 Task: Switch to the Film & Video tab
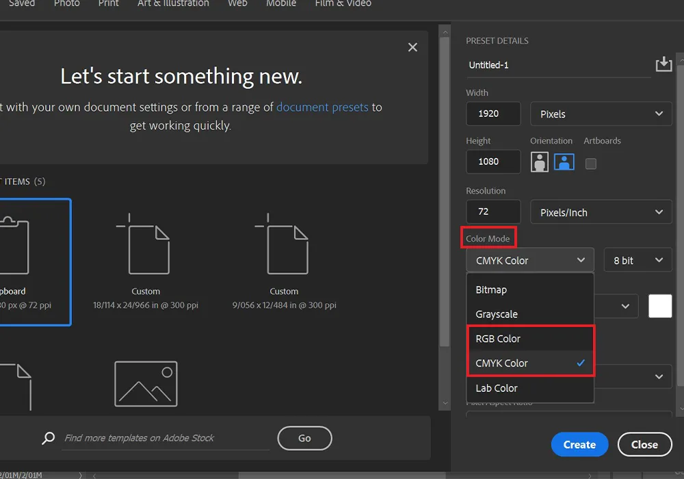tap(343, 3)
